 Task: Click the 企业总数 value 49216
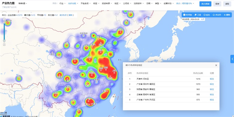(x=19, y=15)
